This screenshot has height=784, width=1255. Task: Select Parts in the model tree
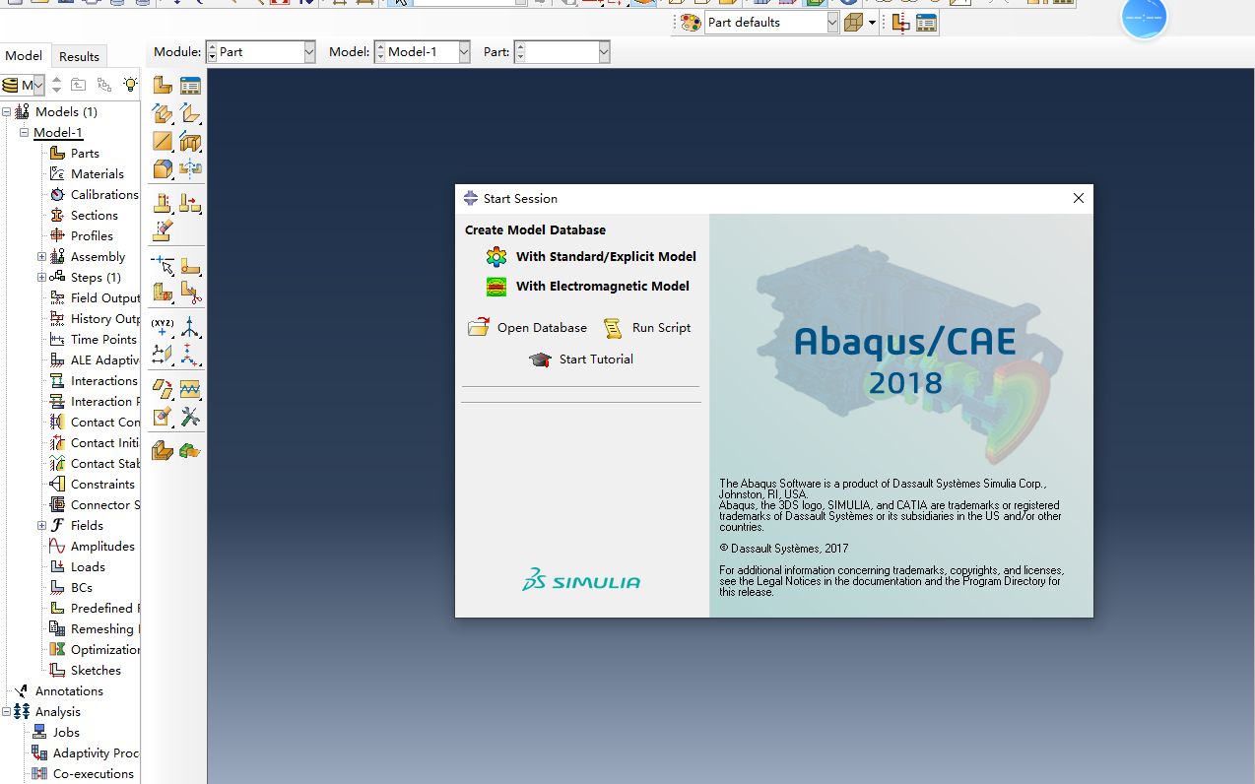85,153
